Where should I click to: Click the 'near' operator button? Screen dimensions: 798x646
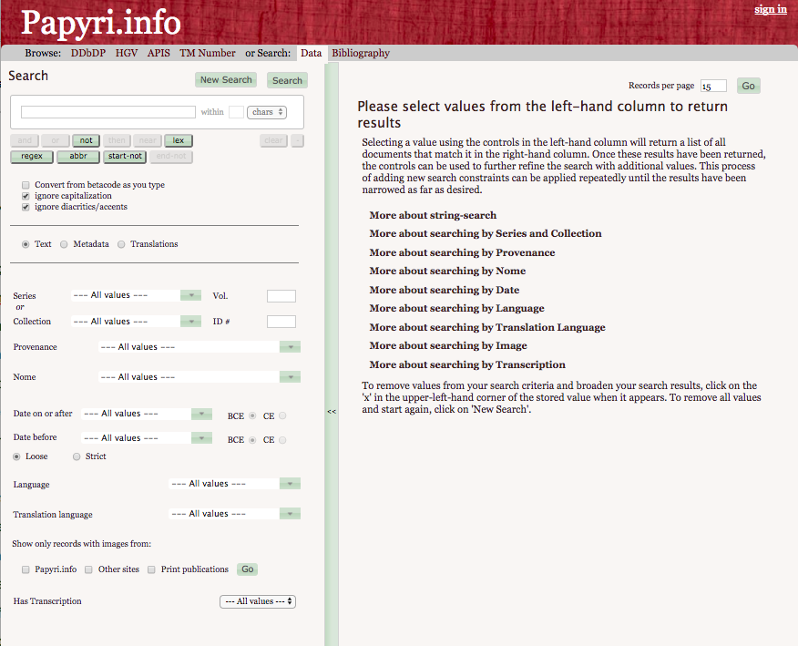point(148,140)
